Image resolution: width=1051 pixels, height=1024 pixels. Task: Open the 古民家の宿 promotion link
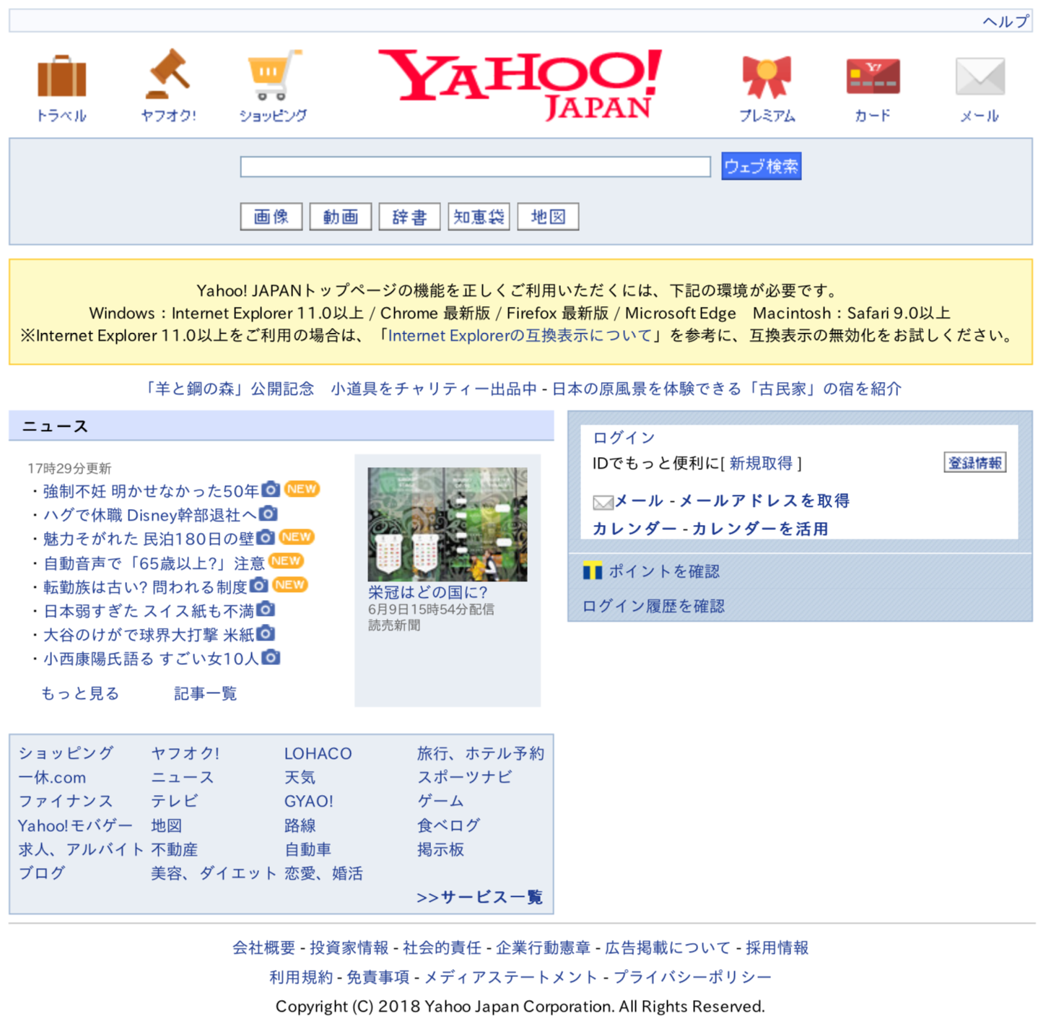click(727, 389)
